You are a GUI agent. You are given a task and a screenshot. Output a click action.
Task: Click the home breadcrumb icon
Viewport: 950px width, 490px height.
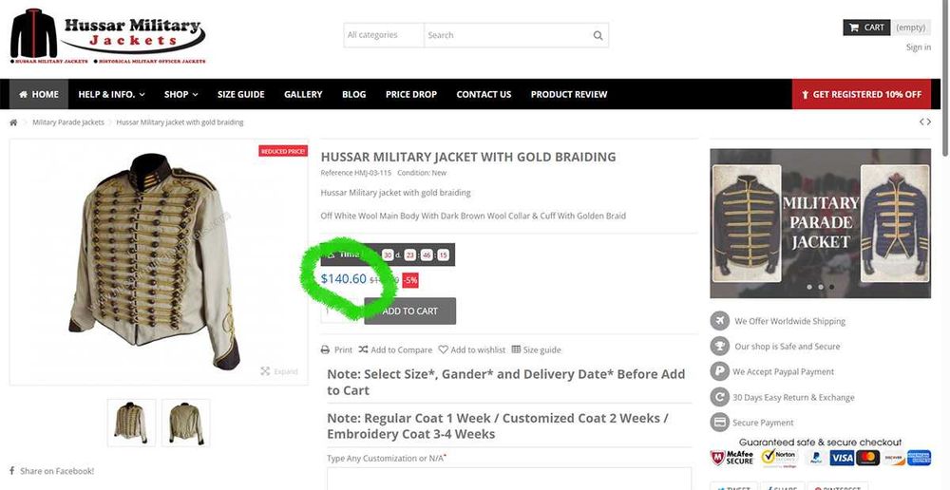[13, 122]
